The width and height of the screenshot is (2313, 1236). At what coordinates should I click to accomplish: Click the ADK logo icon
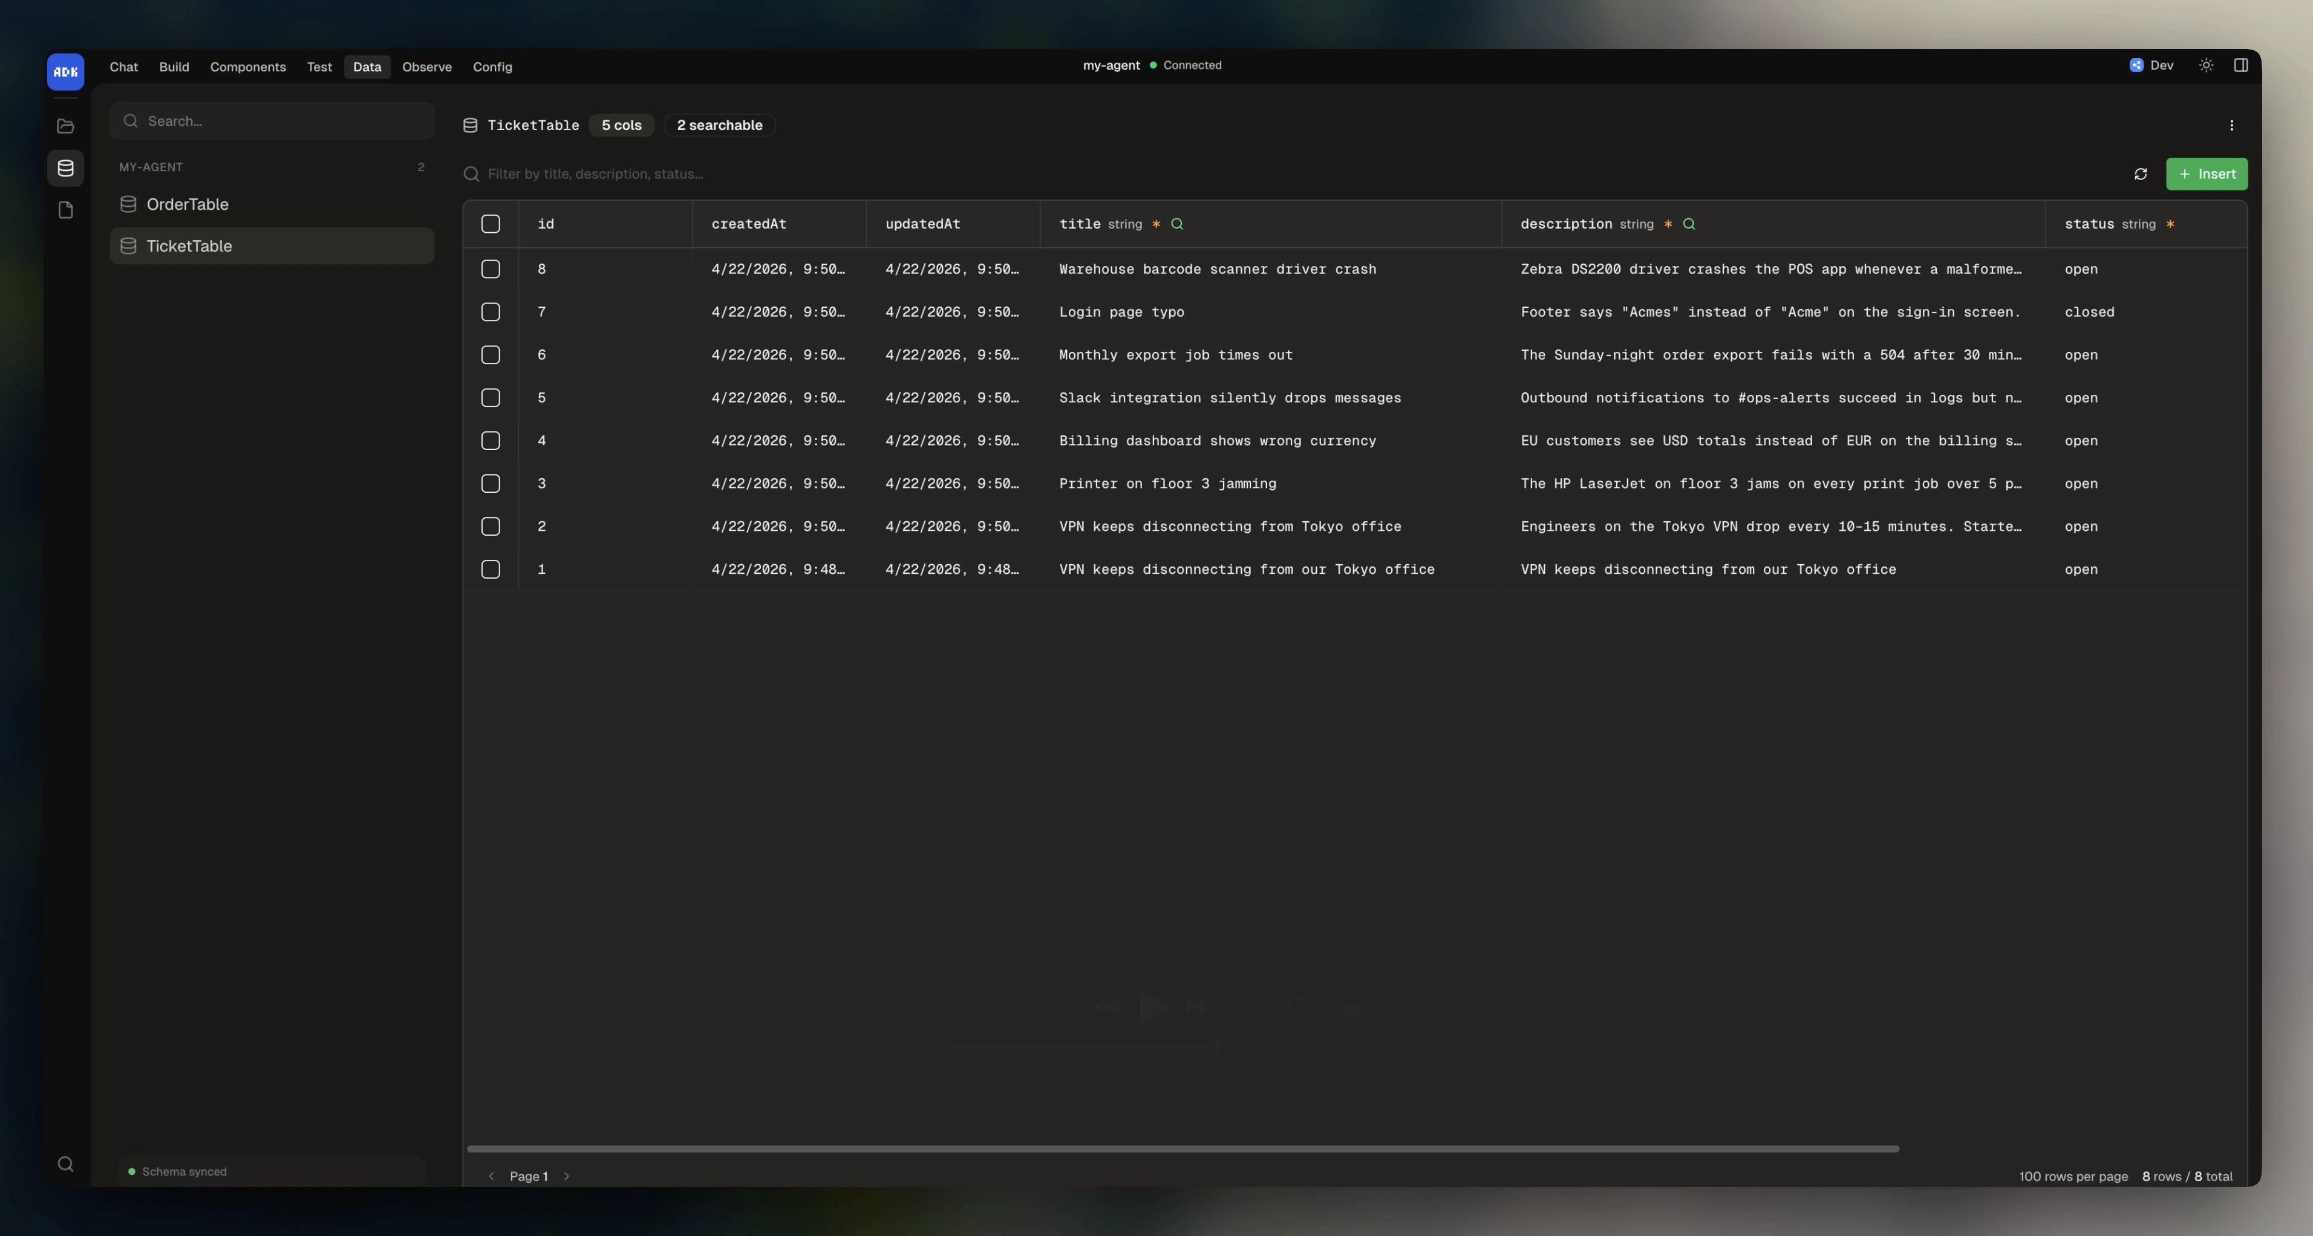pos(65,72)
